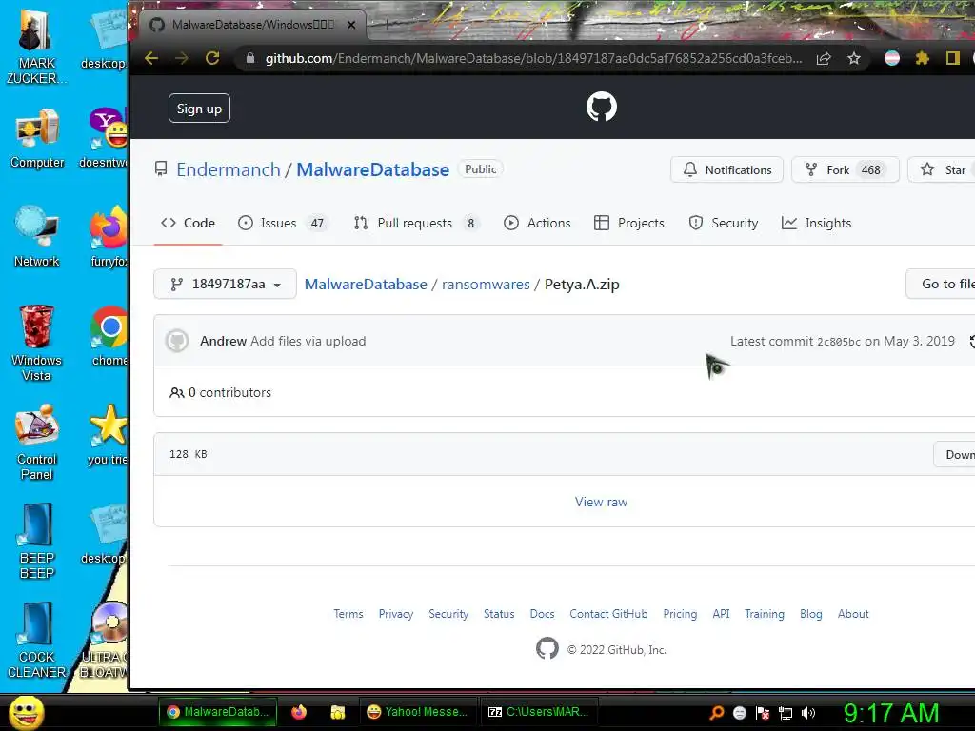
Task: Bookmark page with the star icon
Action: (854, 58)
